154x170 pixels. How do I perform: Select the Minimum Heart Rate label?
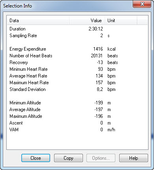pos(28,69)
